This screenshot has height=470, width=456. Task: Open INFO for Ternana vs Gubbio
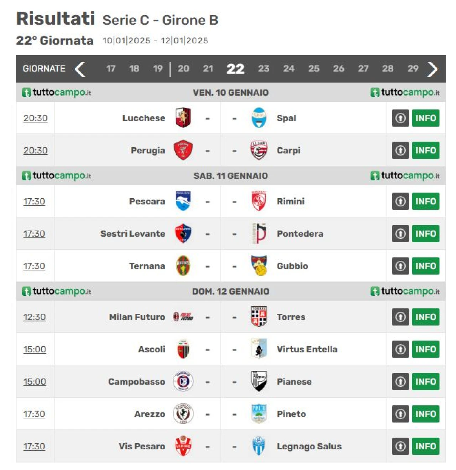[426, 266]
